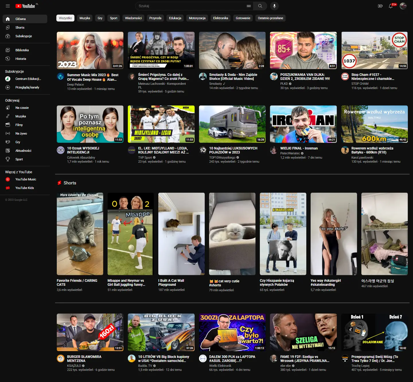Click the search magnifier button
The image size is (413, 382).
tap(260, 6)
